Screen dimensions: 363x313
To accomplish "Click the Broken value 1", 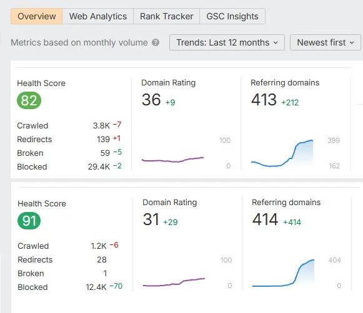I will 105,274.
